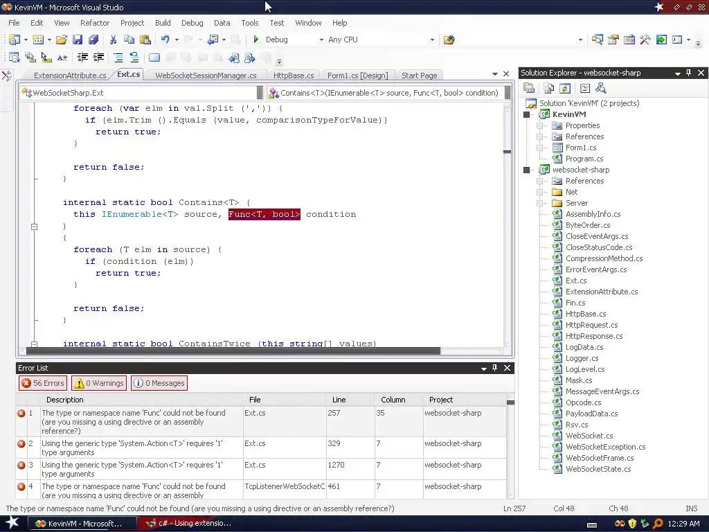Open the Start Page green arrow icon
This screenshot has height=532, width=709.
coord(661,39)
